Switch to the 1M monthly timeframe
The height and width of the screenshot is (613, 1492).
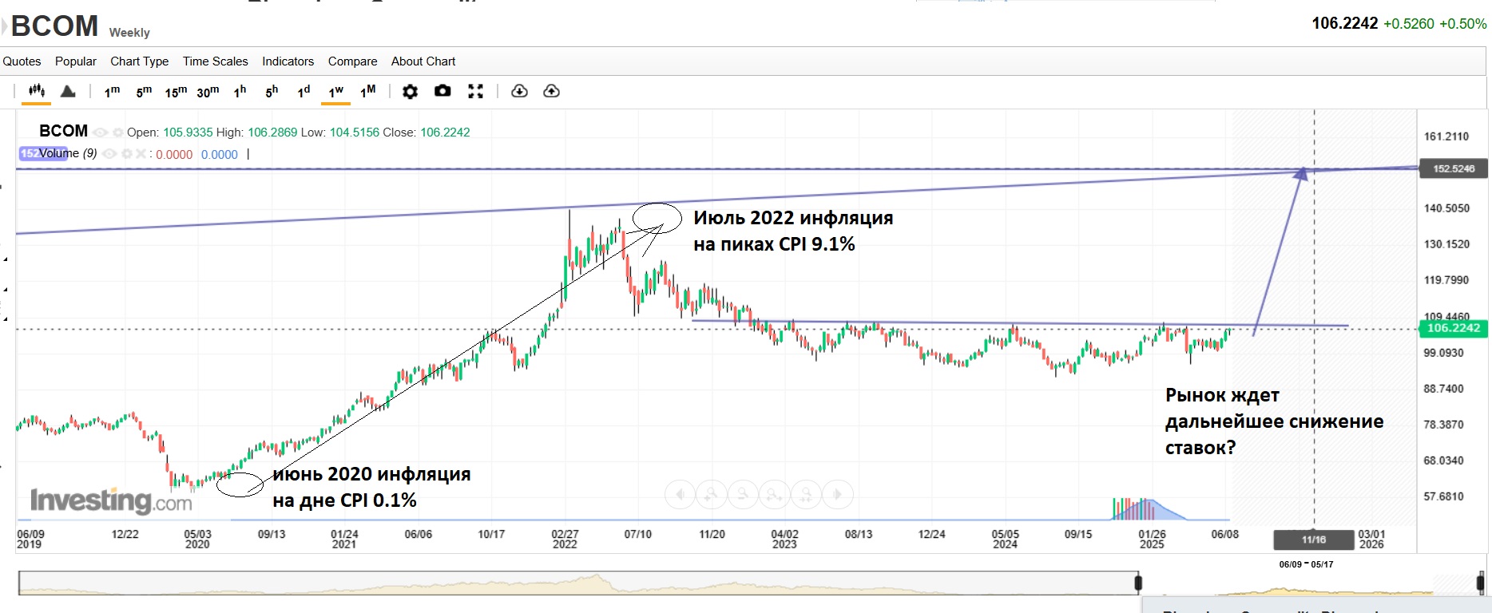point(367,92)
